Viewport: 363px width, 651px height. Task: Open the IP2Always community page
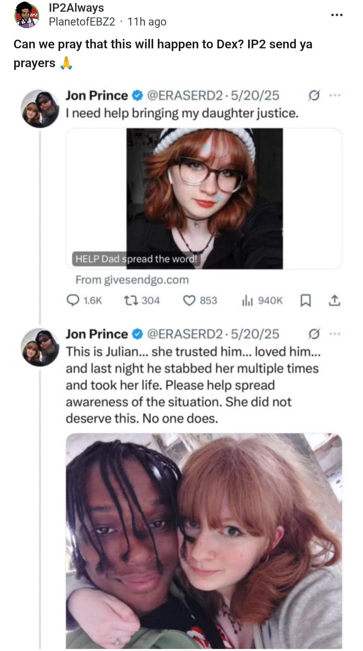[x=76, y=8]
